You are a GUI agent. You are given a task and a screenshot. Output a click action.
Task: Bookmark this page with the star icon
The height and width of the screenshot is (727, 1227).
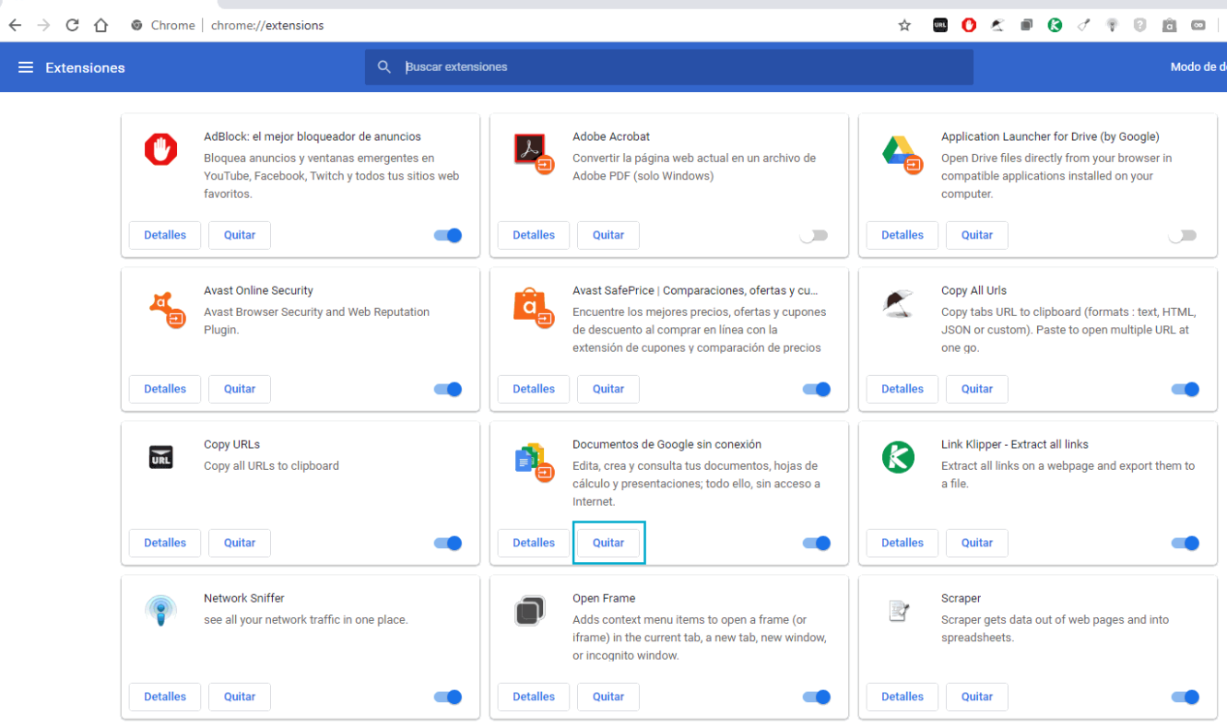904,25
